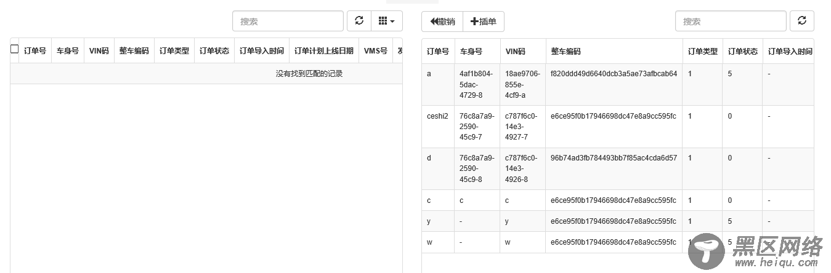Click VIN码 column header in left table
Screen dimensions: 831x273
pyautogui.click(x=99, y=51)
